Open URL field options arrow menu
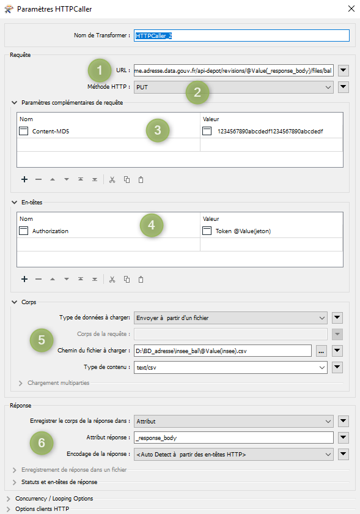The height and width of the screenshot is (514, 360). [x=343, y=70]
